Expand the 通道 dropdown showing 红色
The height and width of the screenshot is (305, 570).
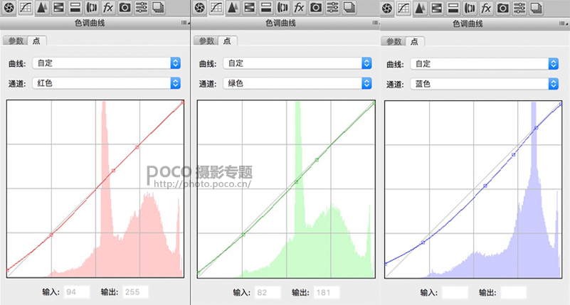(x=107, y=83)
